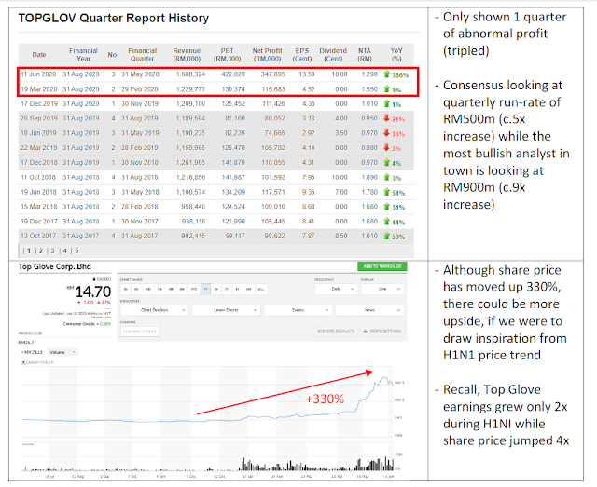Select the ALL chart range
The width and height of the screenshot is (597, 487).
[x=261, y=289]
